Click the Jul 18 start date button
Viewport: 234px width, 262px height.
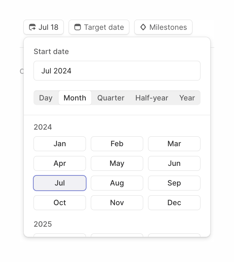tap(43, 27)
